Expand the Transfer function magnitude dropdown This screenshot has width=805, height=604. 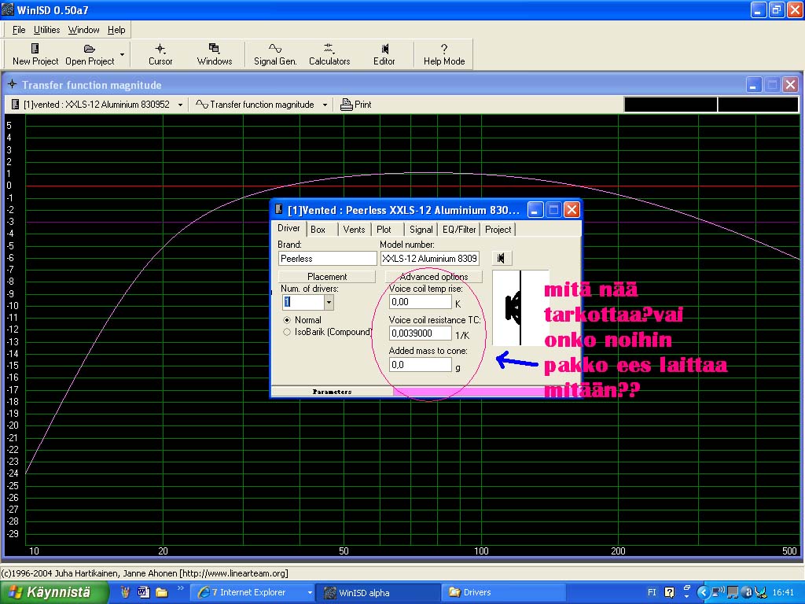325,105
